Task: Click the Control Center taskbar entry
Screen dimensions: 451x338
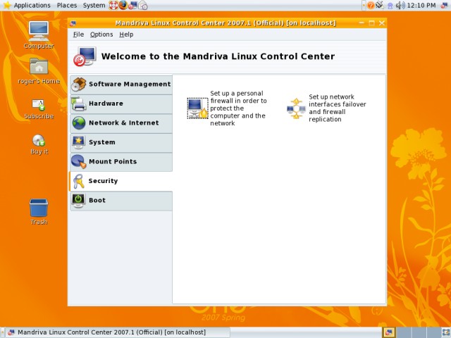Action: tap(118, 332)
